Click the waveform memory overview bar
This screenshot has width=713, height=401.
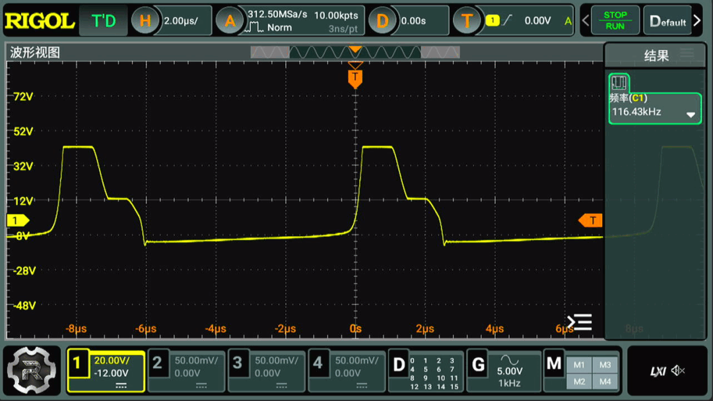355,53
